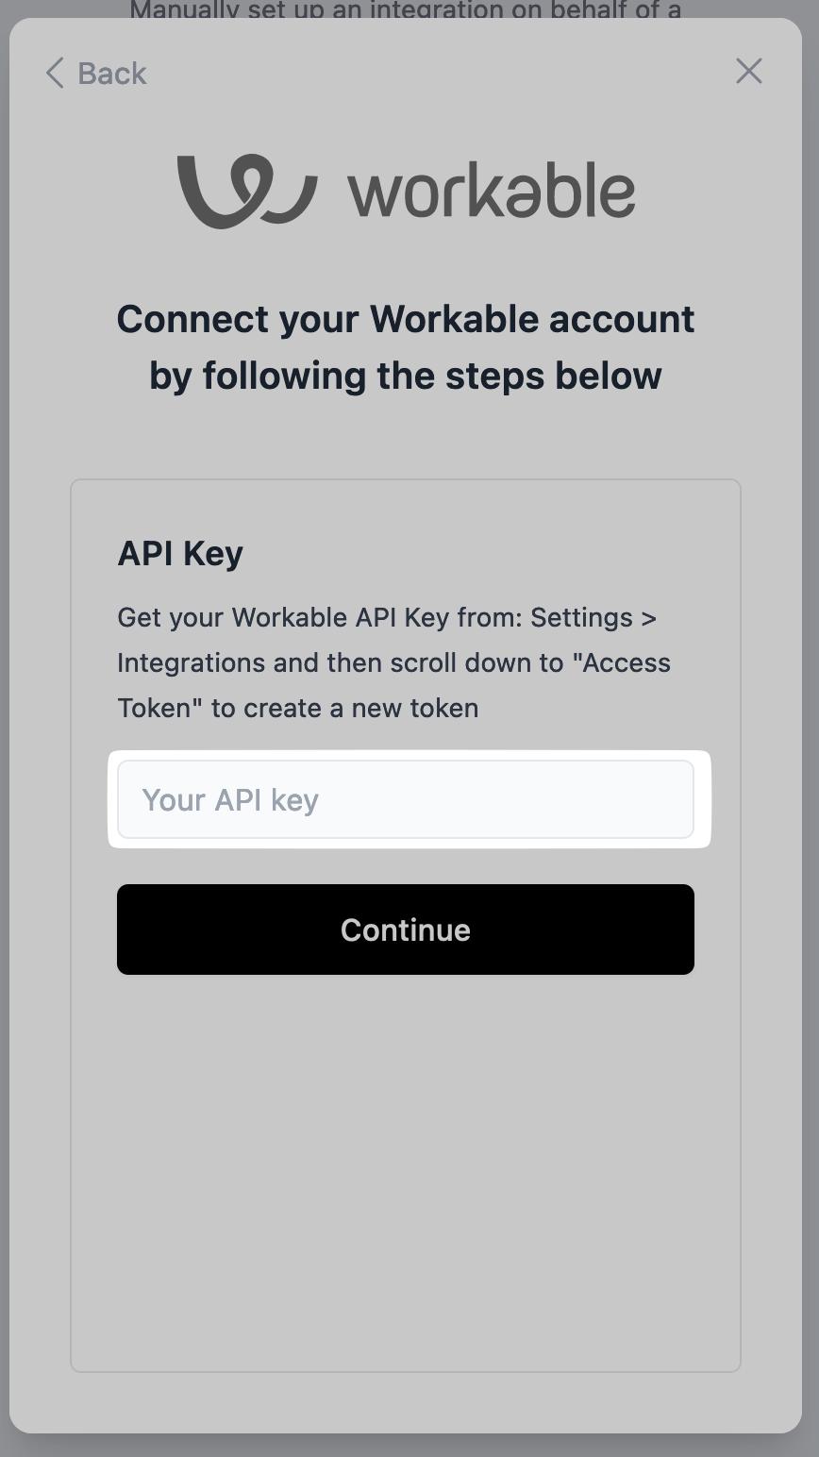
Task: Click the word Continue on the button
Action: point(406,929)
